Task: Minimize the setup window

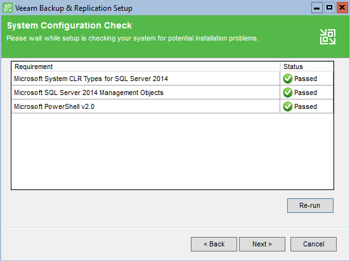Action: point(317,8)
